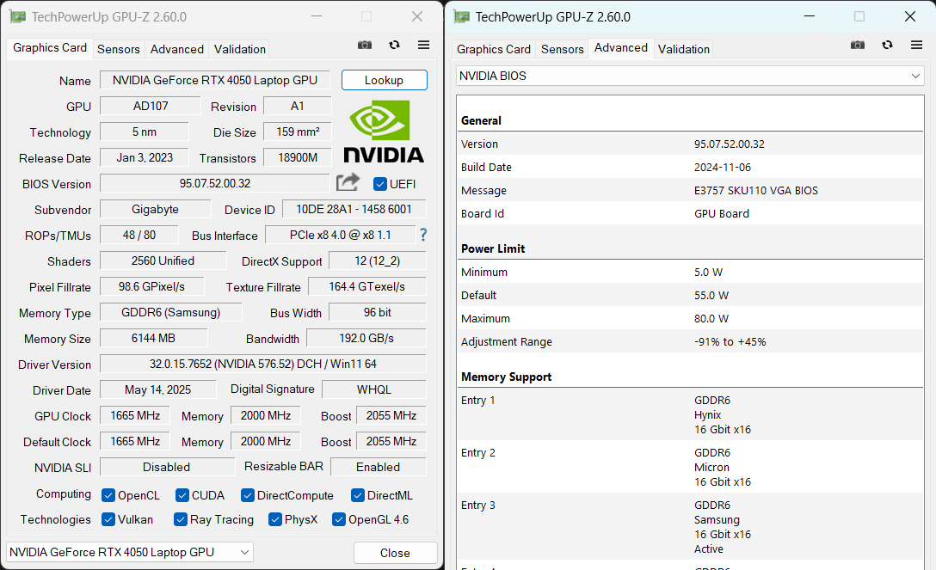Click the refresh icon next to the camera
The image size is (936, 570).
(x=394, y=45)
